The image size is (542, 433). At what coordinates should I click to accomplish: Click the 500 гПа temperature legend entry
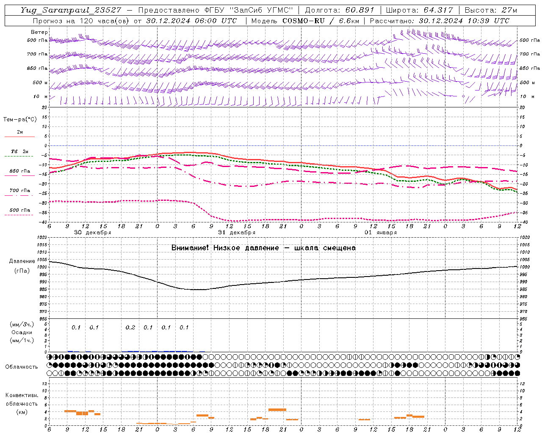point(19,210)
